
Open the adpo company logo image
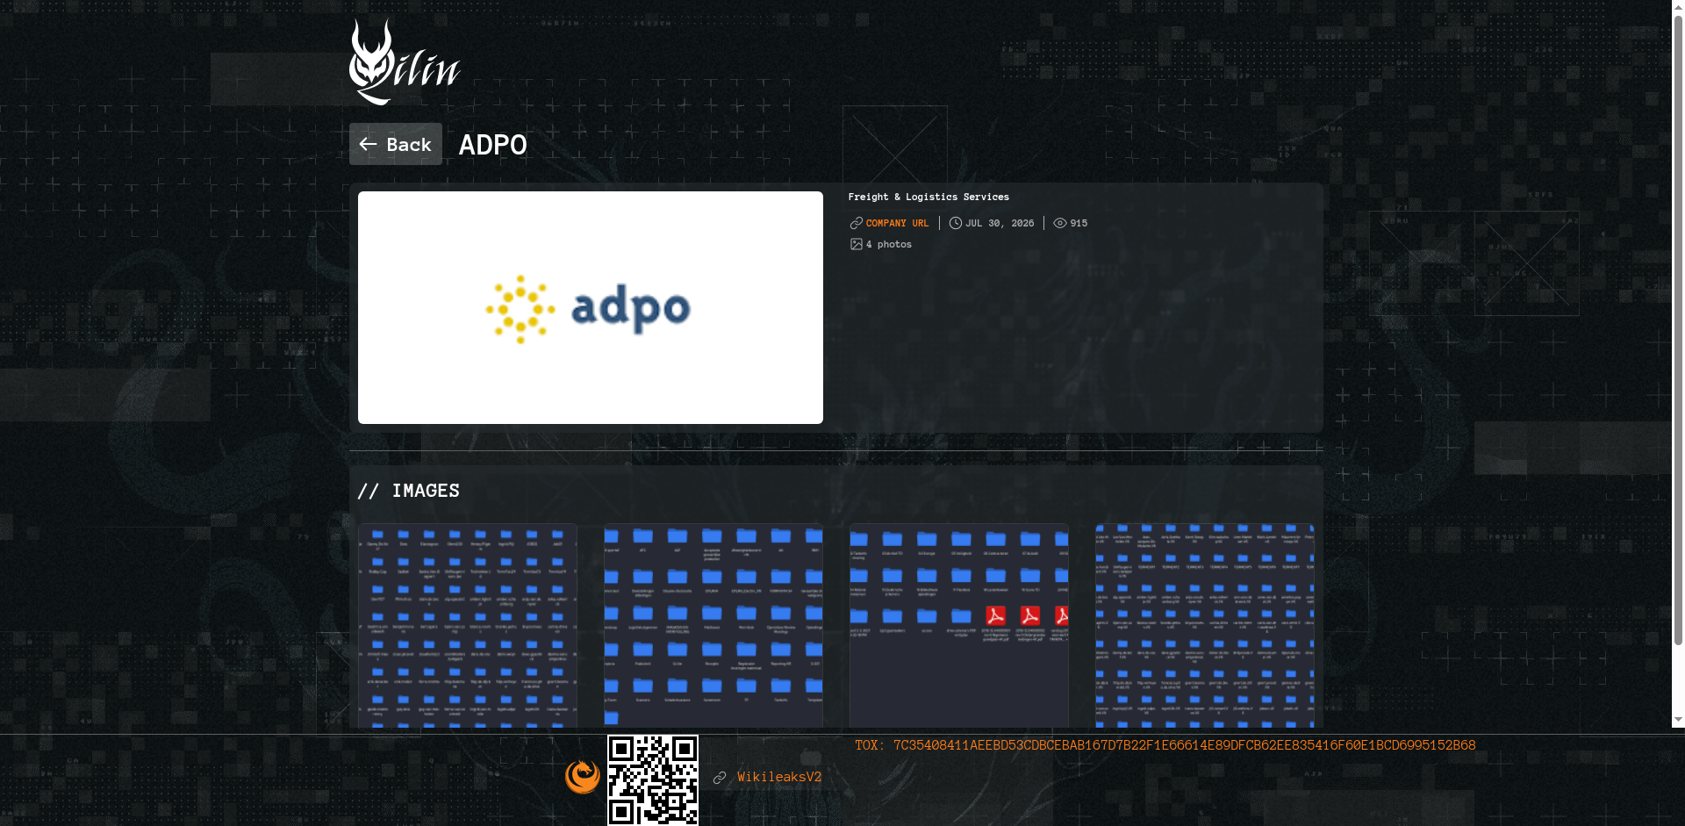pyautogui.click(x=591, y=307)
